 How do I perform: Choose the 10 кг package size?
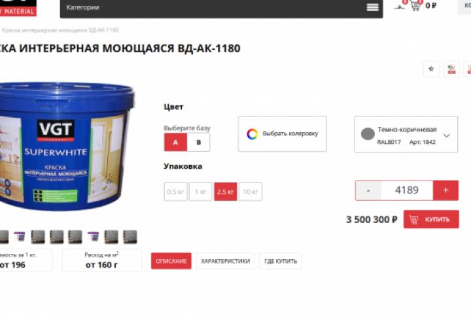(251, 192)
